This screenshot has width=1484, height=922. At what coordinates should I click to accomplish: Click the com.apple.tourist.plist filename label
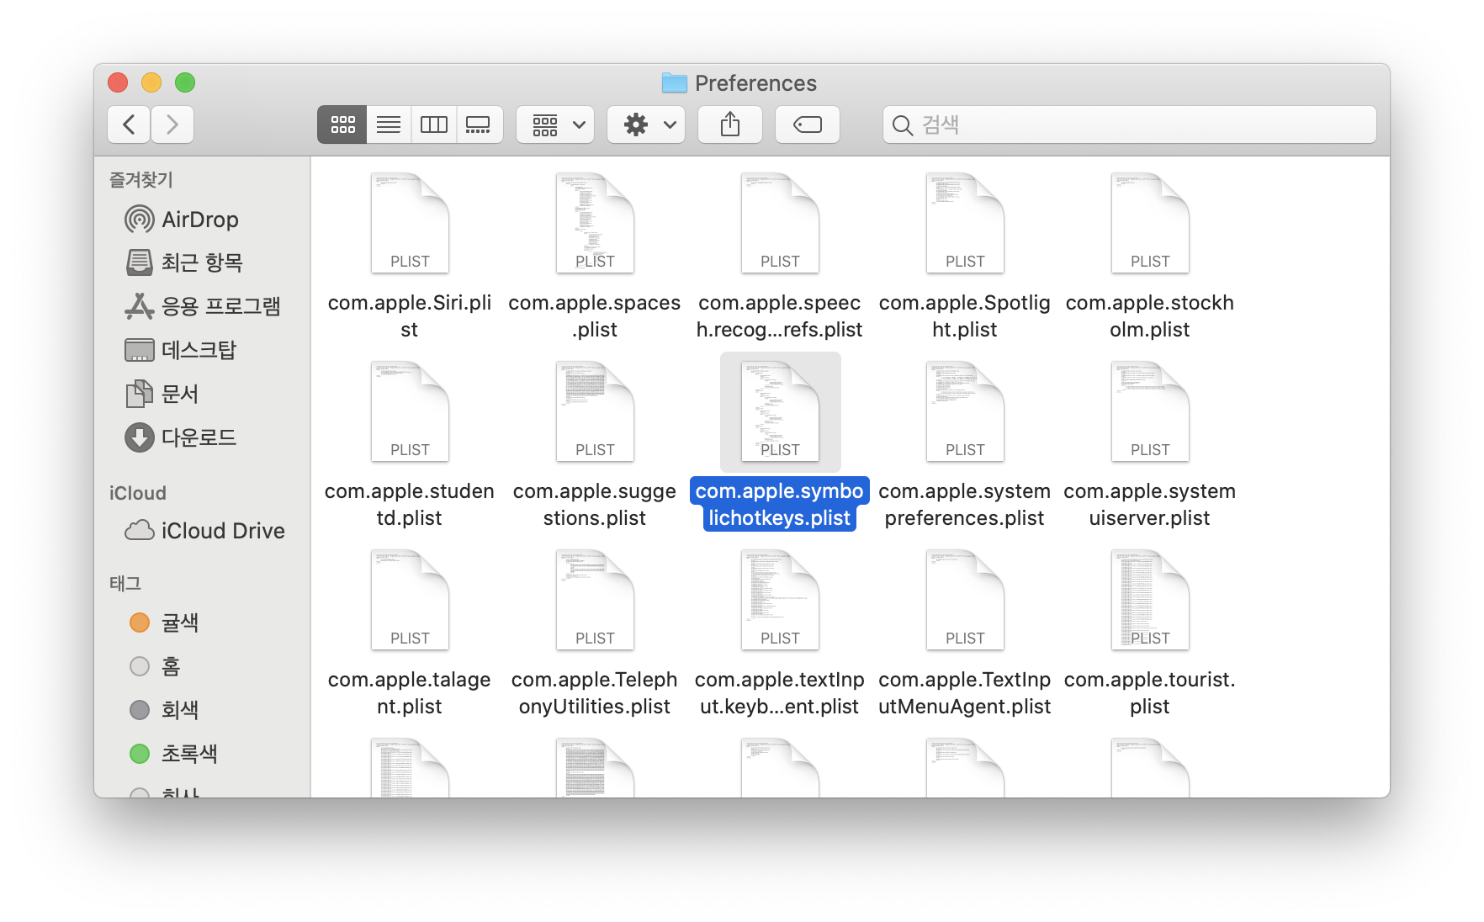tap(1150, 693)
